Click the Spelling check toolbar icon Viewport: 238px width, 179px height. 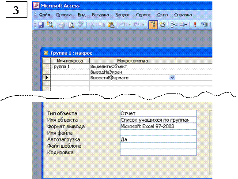80,25
